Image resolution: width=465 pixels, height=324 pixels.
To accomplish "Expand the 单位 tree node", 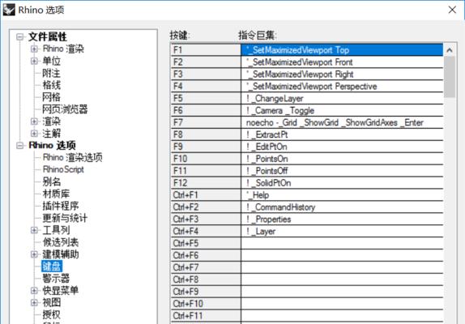I will [34, 61].
